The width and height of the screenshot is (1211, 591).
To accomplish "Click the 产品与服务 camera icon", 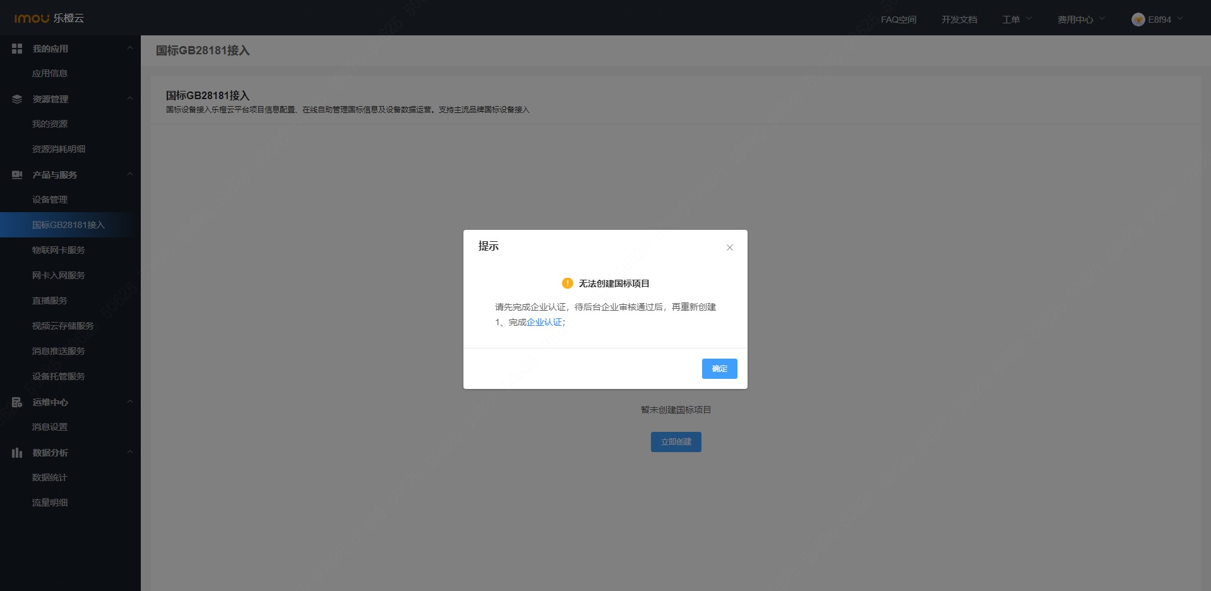I will tap(17, 175).
